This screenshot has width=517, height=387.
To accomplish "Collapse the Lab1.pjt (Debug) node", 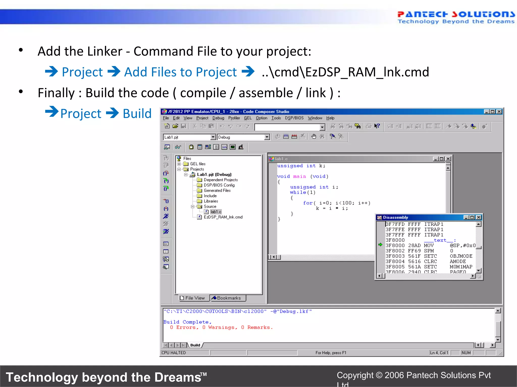I will point(186,175).
